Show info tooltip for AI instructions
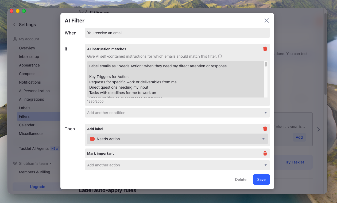The image size is (337, 203). click(220, 56)
